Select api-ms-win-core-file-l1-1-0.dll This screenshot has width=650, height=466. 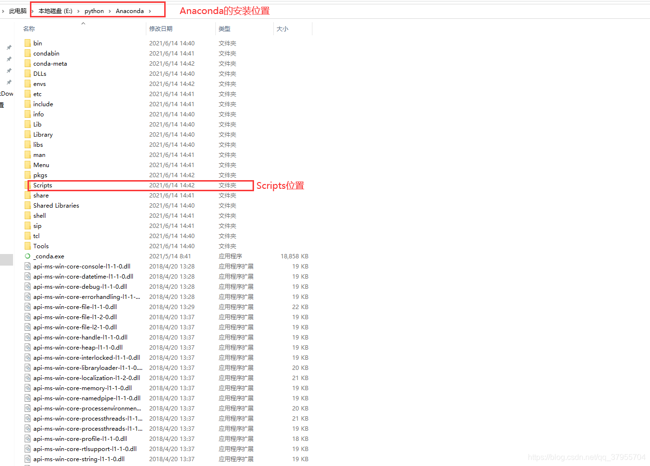75,307
